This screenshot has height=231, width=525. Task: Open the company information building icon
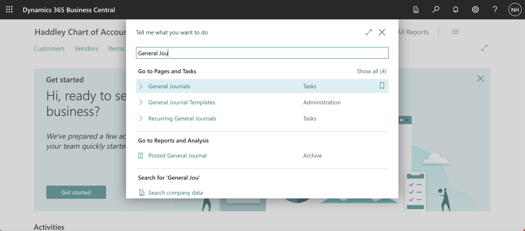tap(416, 10)
